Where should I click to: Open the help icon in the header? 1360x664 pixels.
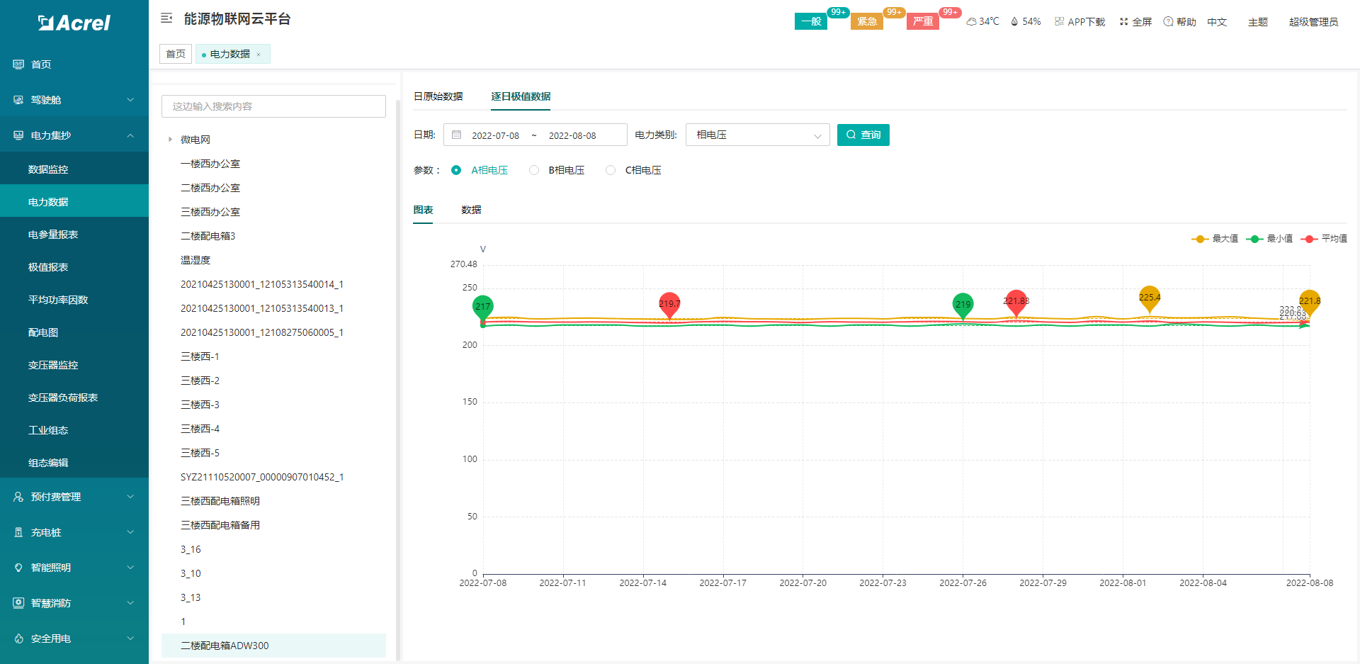click(x=1168, y=22)
